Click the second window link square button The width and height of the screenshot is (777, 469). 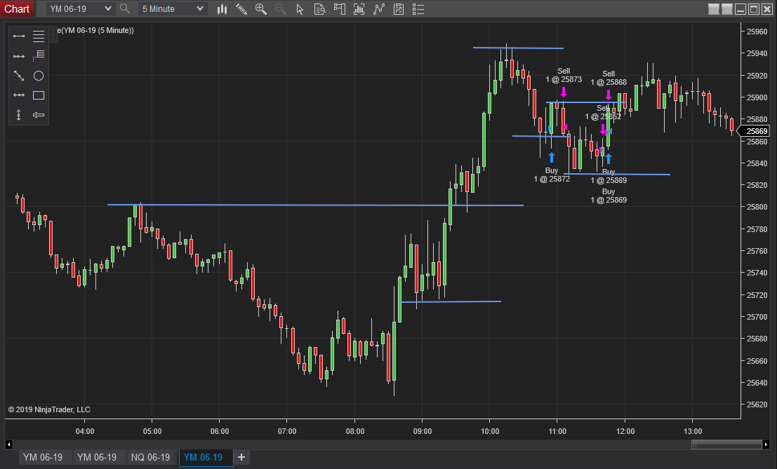point(727,9)
